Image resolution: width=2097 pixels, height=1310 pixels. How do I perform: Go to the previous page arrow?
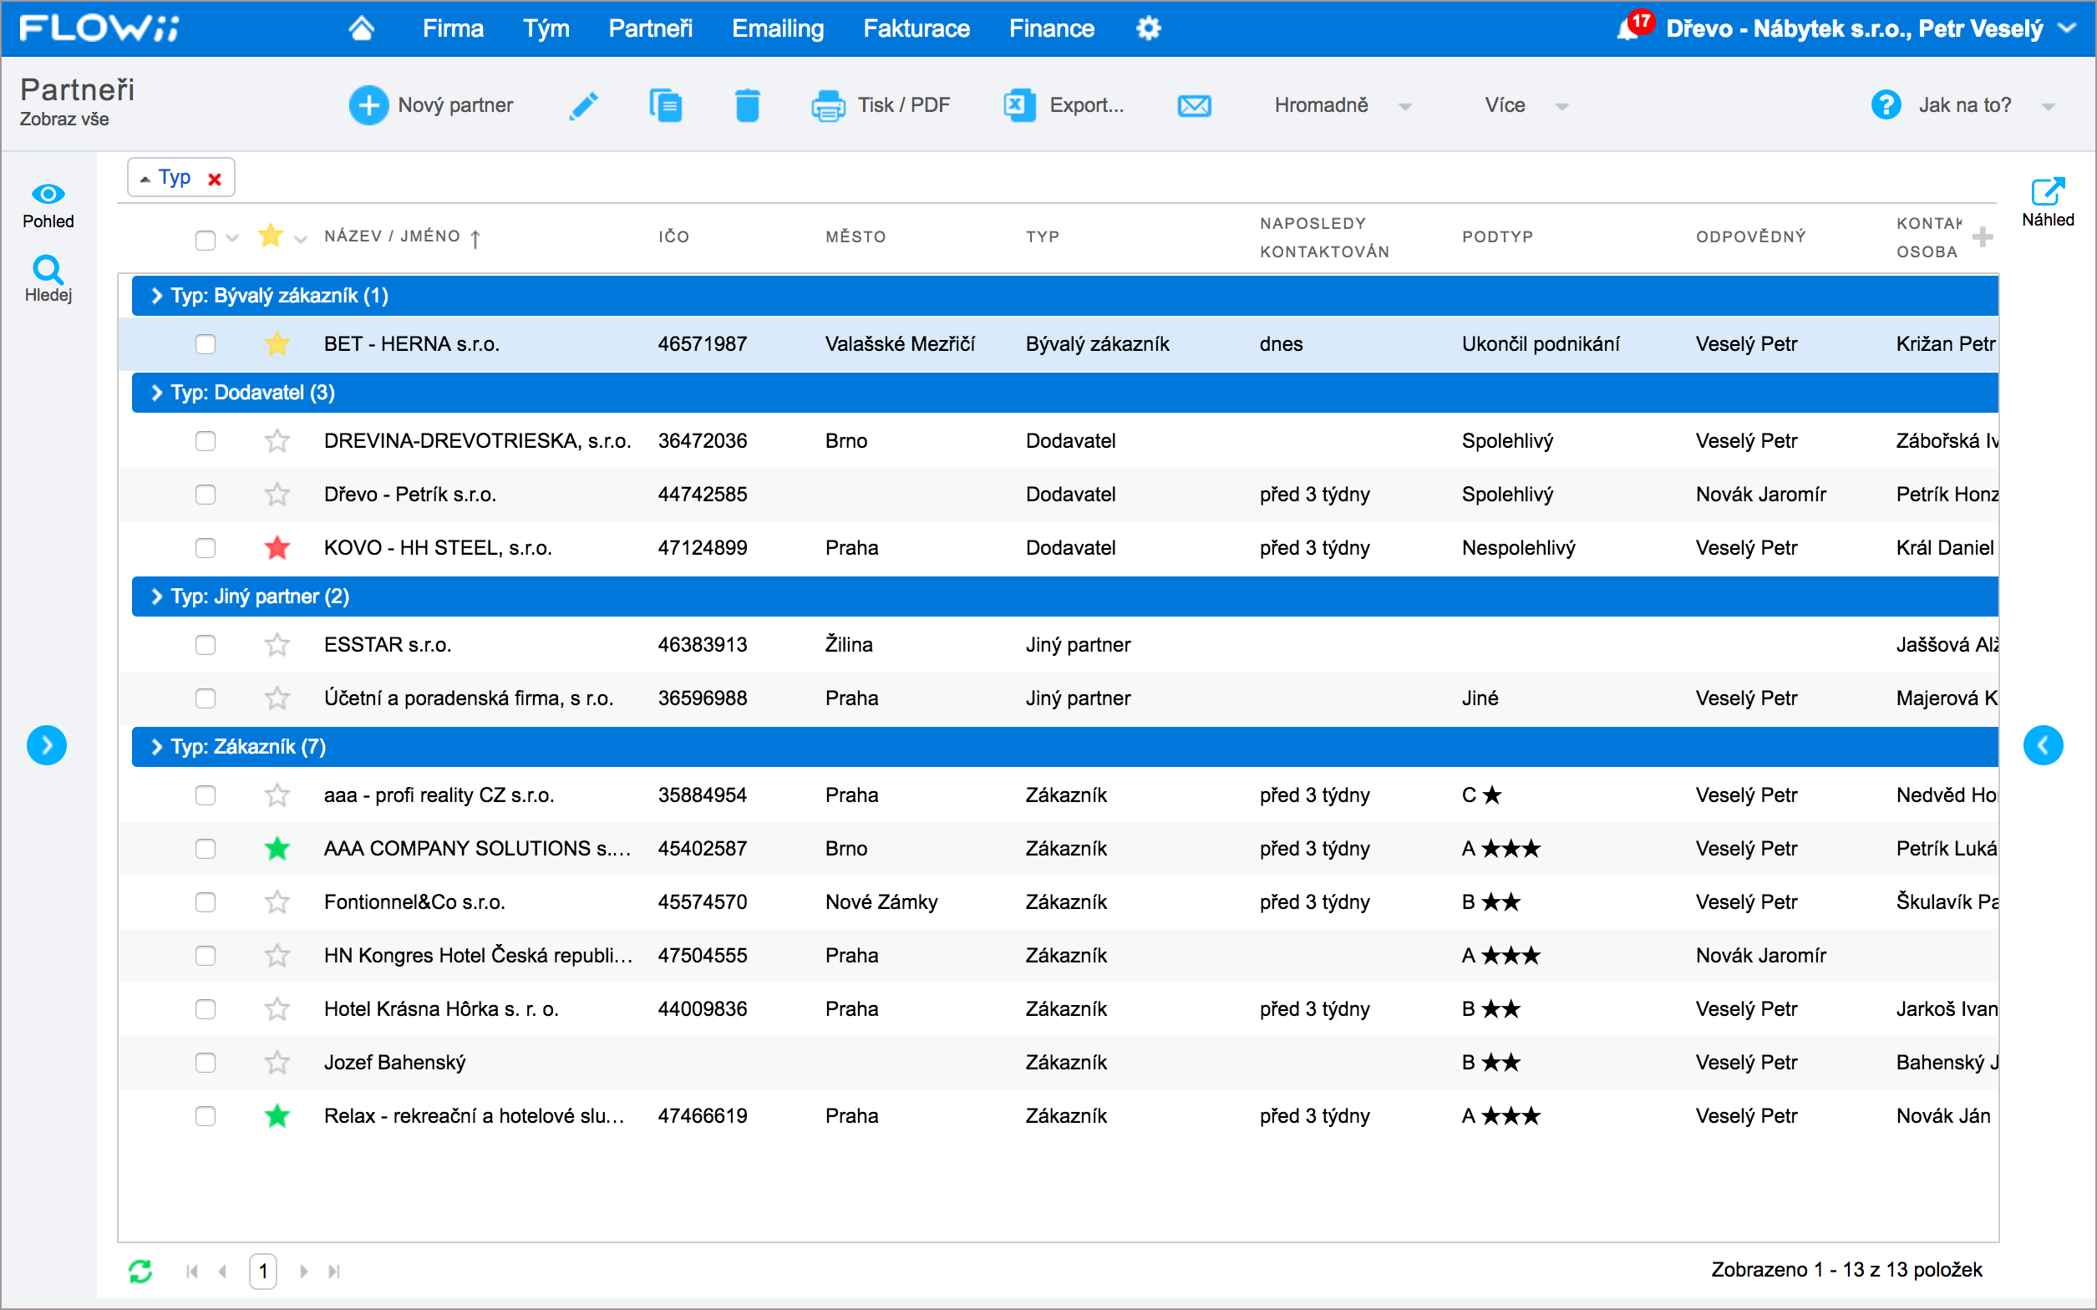tap(222, 1271)
